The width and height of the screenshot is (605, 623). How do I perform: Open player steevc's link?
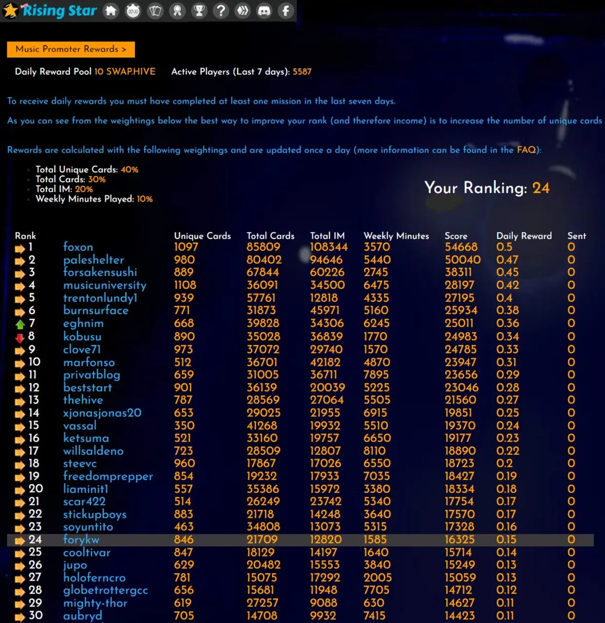(80, 463)
